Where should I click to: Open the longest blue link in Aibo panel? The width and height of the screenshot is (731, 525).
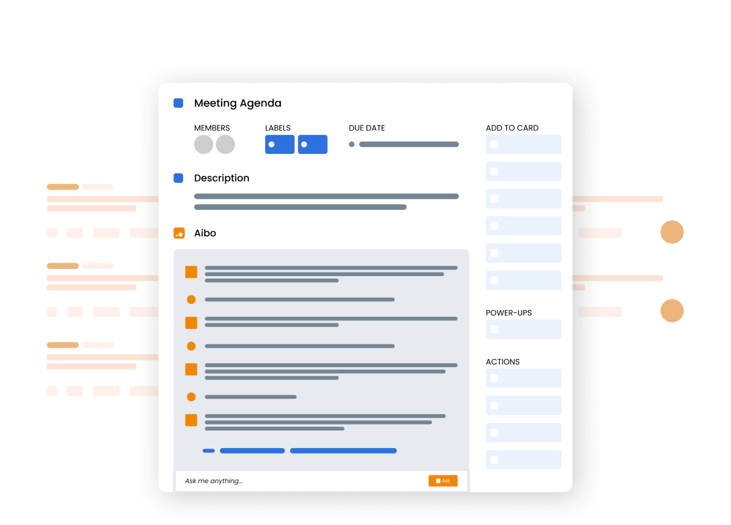pyautogui.click(x=343, y=451)
